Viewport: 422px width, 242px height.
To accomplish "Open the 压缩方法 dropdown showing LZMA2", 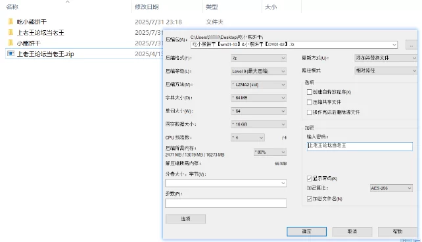I will [258, 85].
